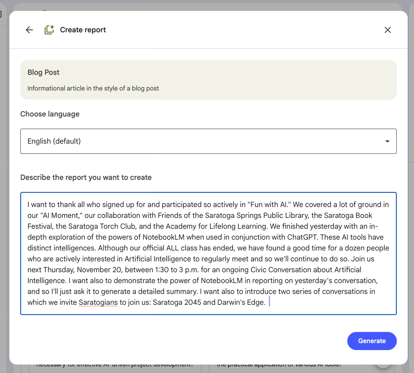Click the Create report sparkle icon
Screen dimensions: 414x373
coord(49,30)
